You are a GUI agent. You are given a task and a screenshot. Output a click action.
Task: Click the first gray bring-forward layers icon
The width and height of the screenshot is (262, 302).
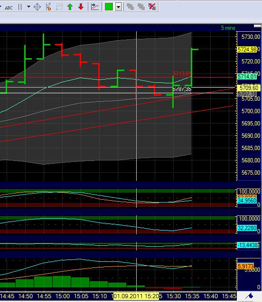coord(131,7)
